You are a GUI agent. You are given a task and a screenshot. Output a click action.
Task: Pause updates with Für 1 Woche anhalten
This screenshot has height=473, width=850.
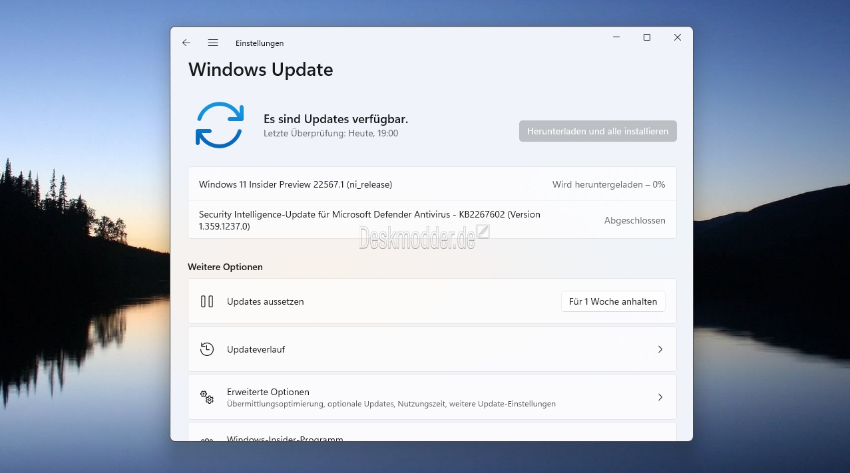point(613,301)
